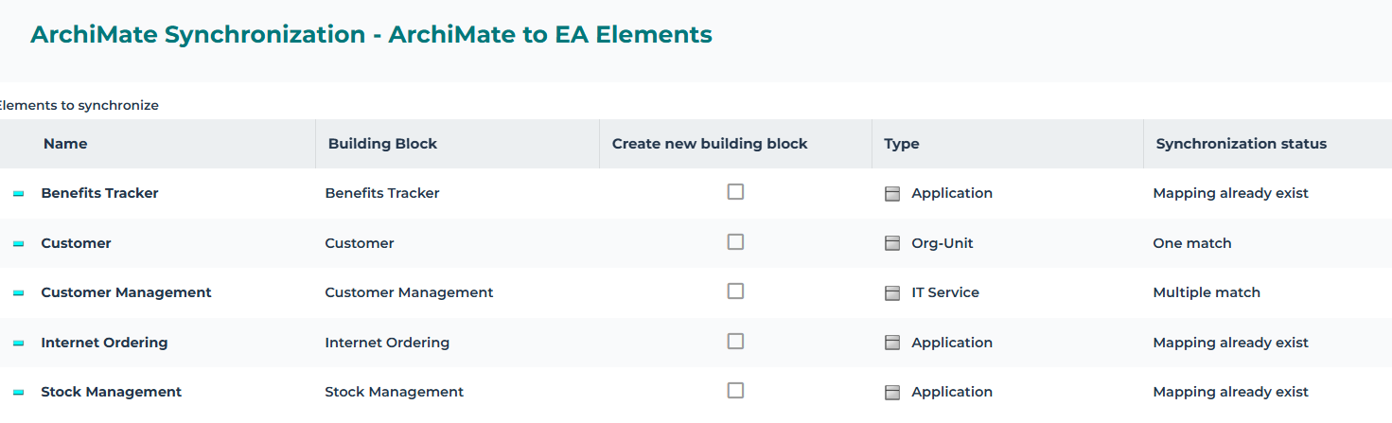This screenshot has width=1392, height=423.
Task: Click the cyan icon beside Stock Management
Action: tap(18, 393)
